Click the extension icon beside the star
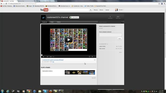 point(162,4)
